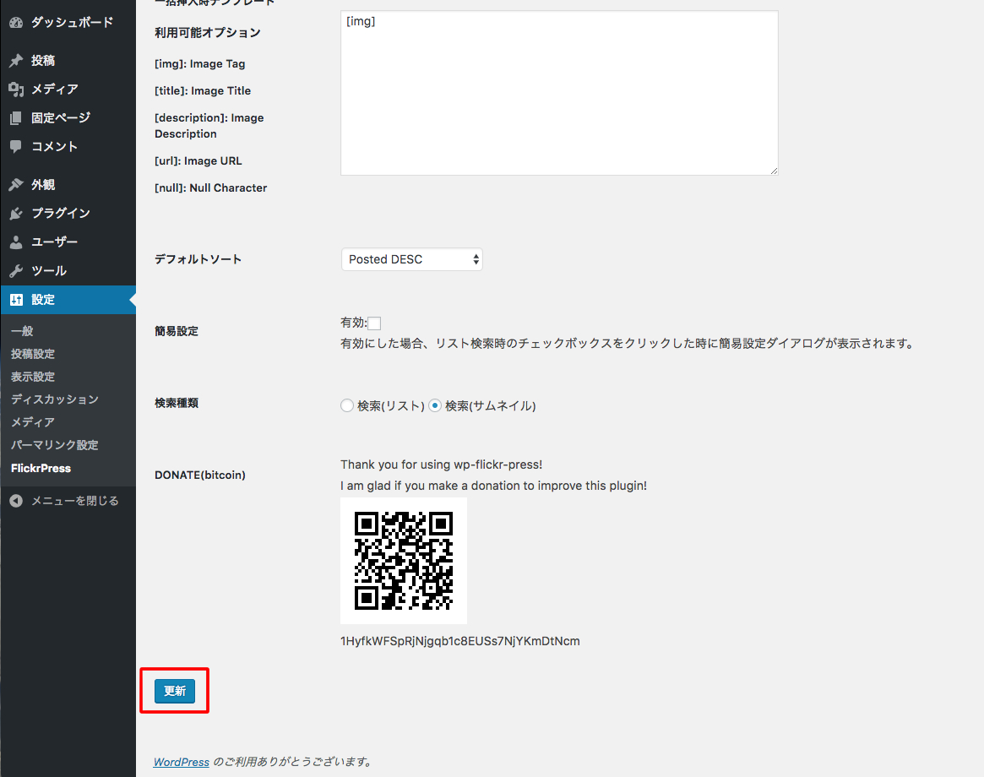The image size is (984, 777).
Task: Click the collapse arrow icon beside メニューを閉じる
Action: click(x=16, y=501)
